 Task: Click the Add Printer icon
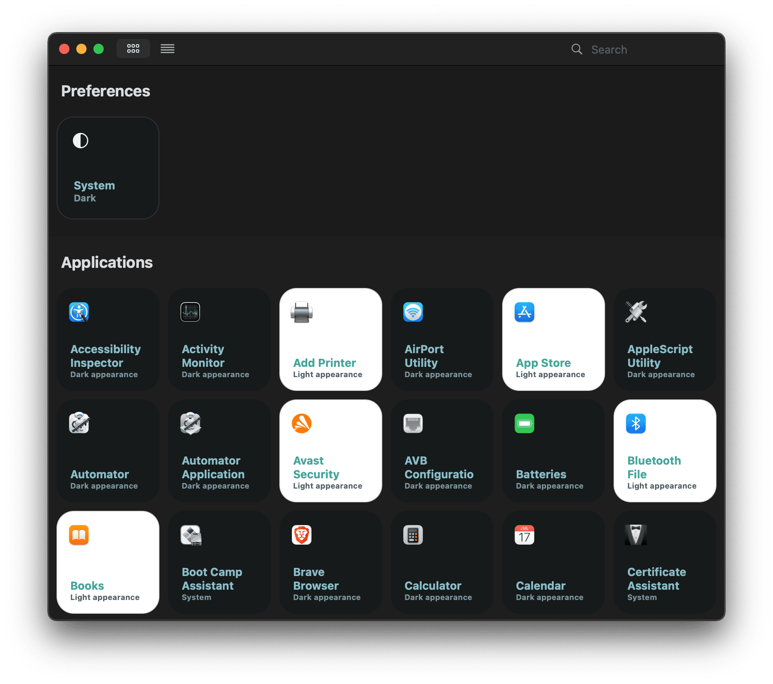[302, 312]
